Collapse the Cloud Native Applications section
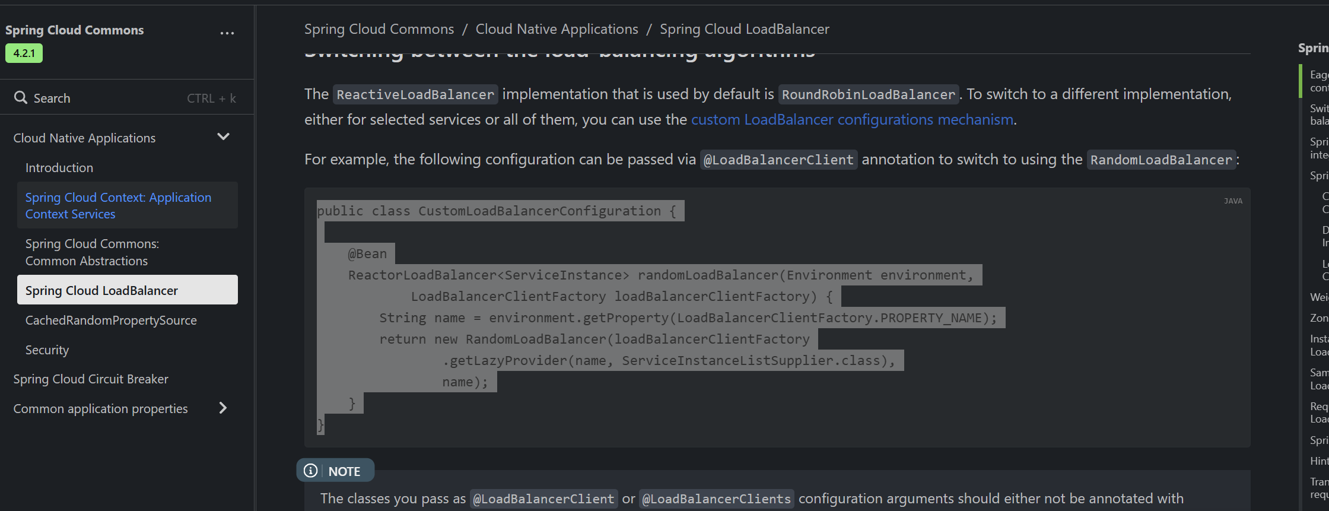This screenshot has width=1329, height=511. pyautogui.click(x=223, y=137)
